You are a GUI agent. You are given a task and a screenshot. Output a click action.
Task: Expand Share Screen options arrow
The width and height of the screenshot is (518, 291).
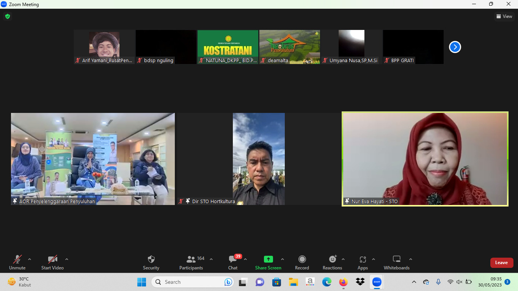pyautogui.click(x=283, y=260)
